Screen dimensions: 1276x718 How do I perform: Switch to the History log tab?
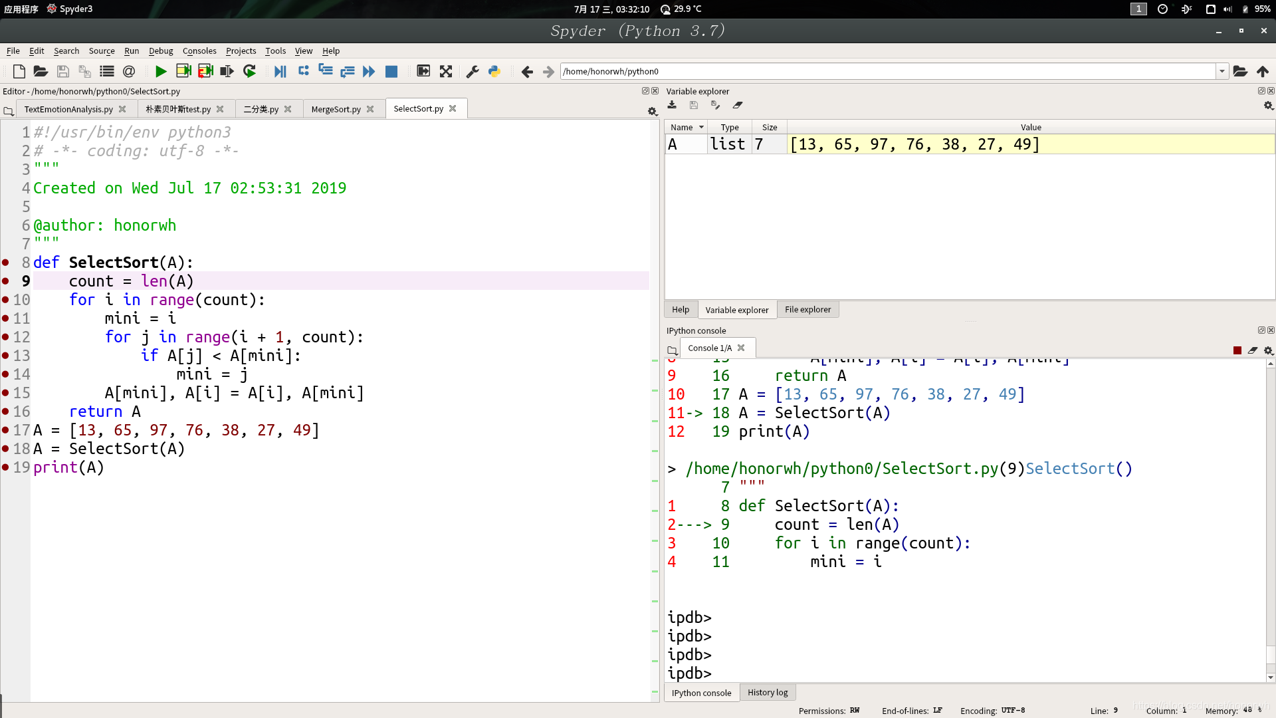(767, 692)
